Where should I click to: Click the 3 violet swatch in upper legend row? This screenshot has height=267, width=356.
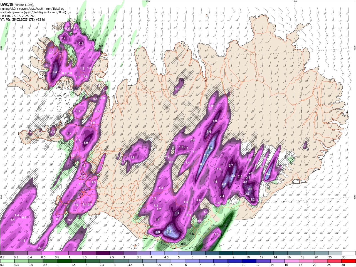[130, 253]
